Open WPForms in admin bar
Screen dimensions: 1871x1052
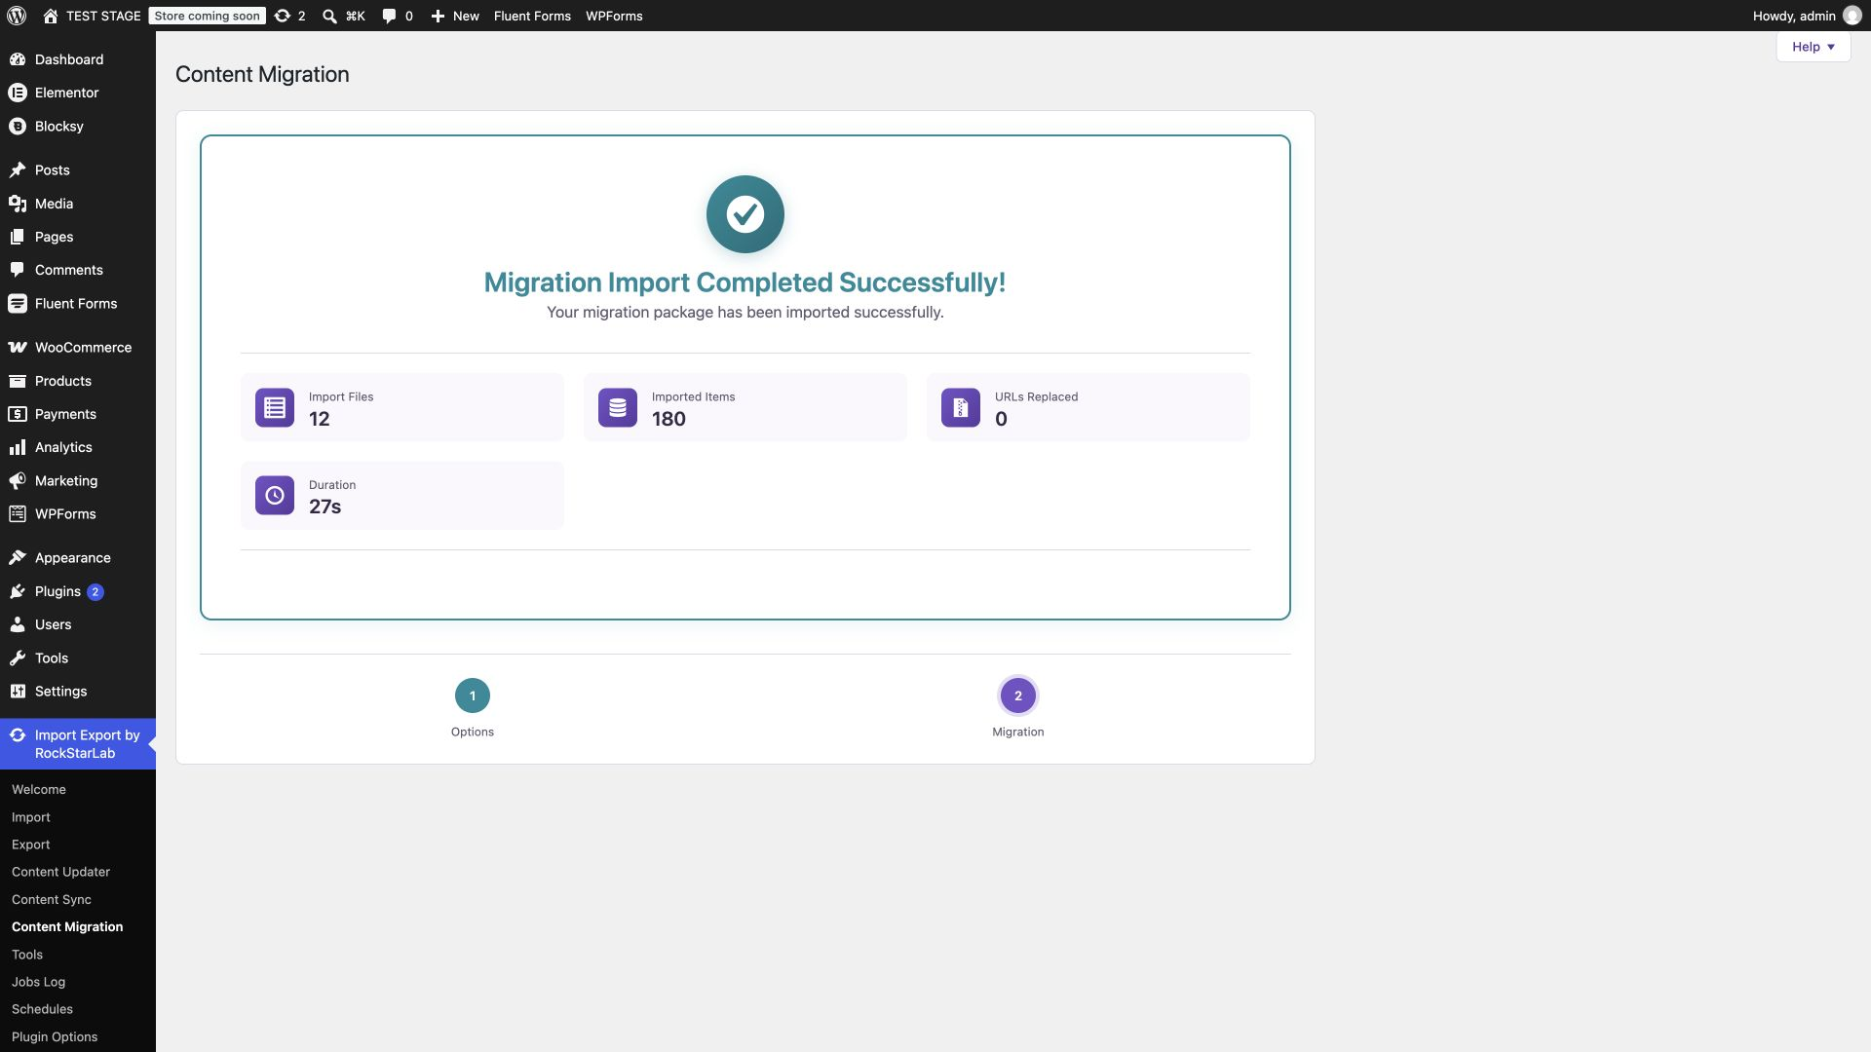[614, 16]
